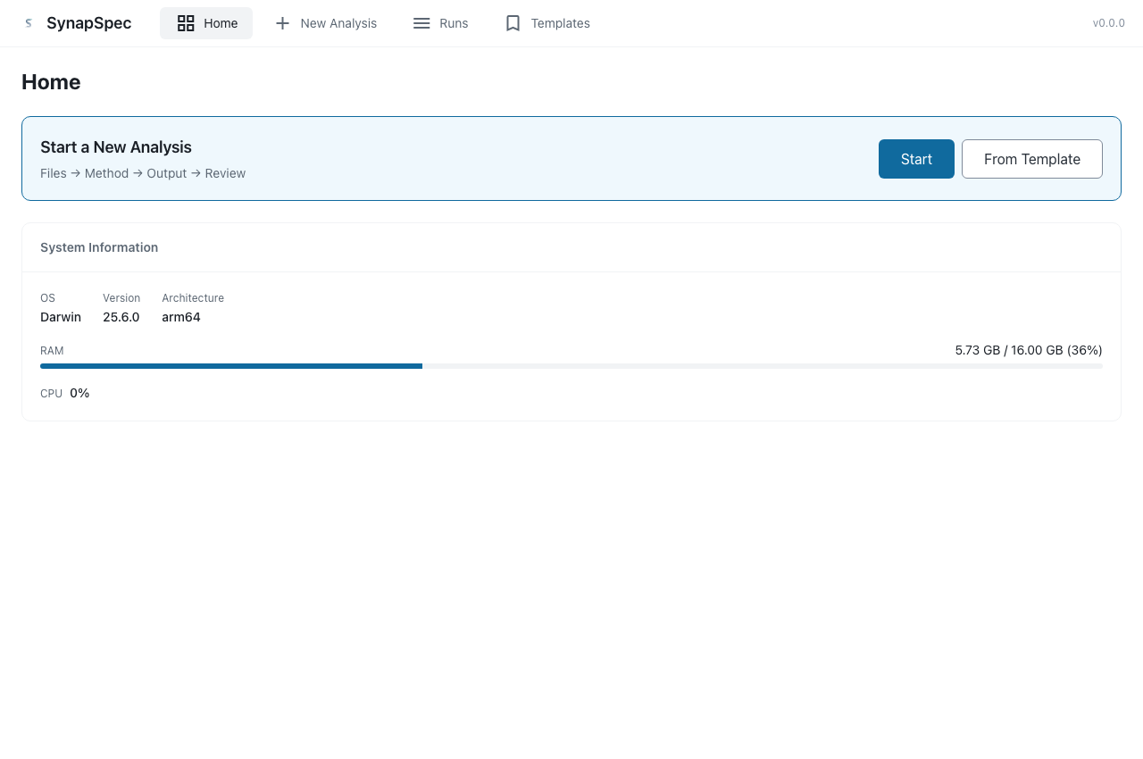Click the CPU 0% value
Viewport: 1143px width, 759px height.
[x=79, y=393]
